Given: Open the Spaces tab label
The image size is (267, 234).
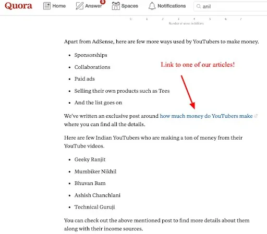Looking at the screenshot, I should tap(130, 6).
